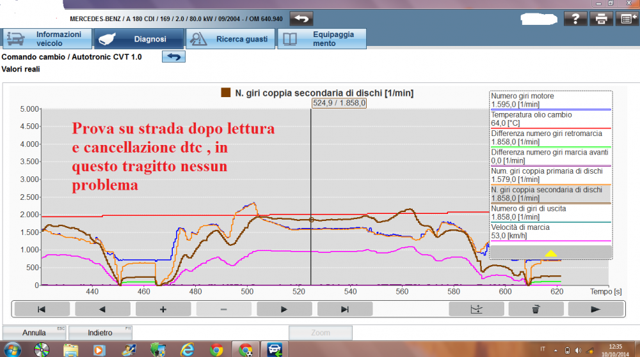This screenshot has width=640, height=357.
Task: Step backward in the graph timeline
Action: click(102, 309)
